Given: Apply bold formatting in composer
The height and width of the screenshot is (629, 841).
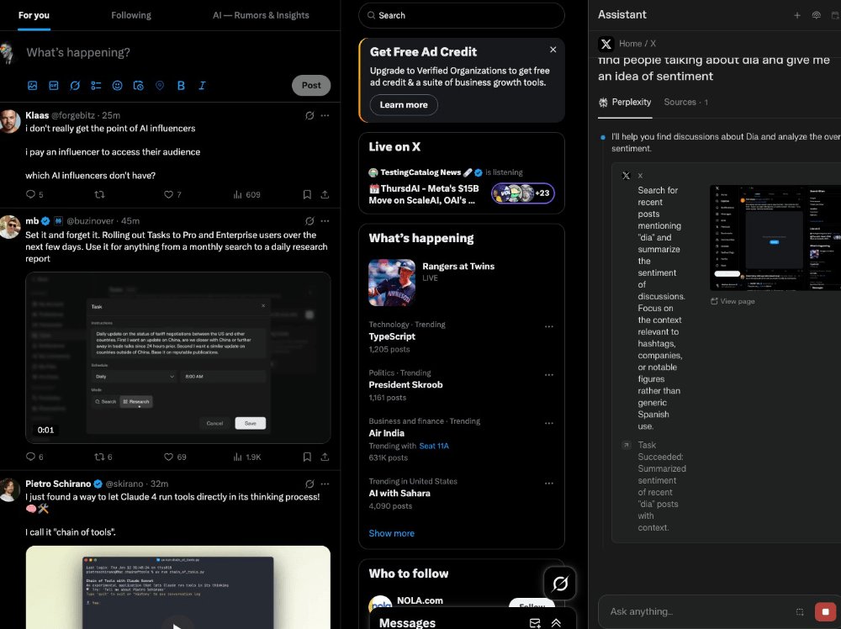Looking at the screenshot, I should point(181,85).
